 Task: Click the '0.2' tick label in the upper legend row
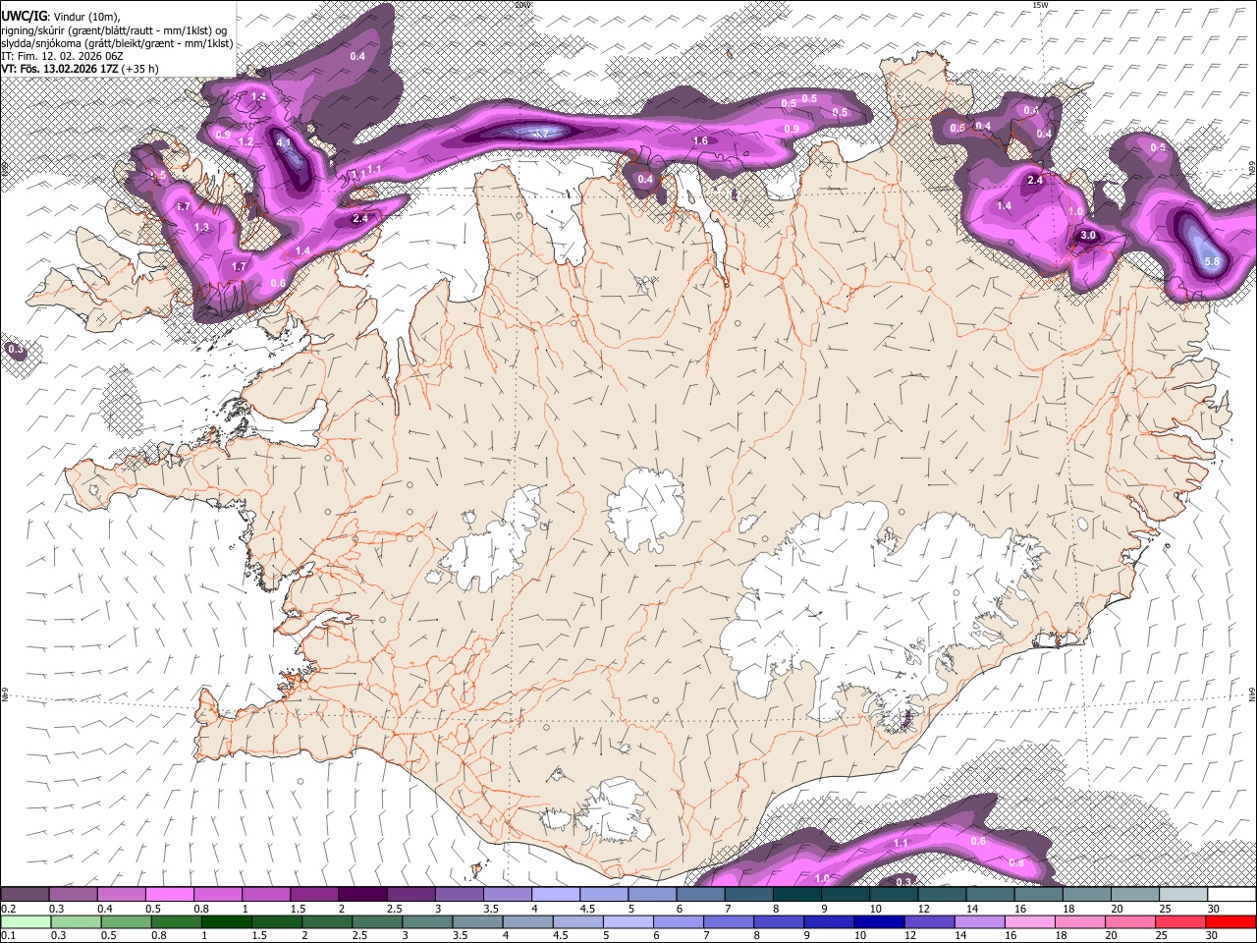[9, 909]
